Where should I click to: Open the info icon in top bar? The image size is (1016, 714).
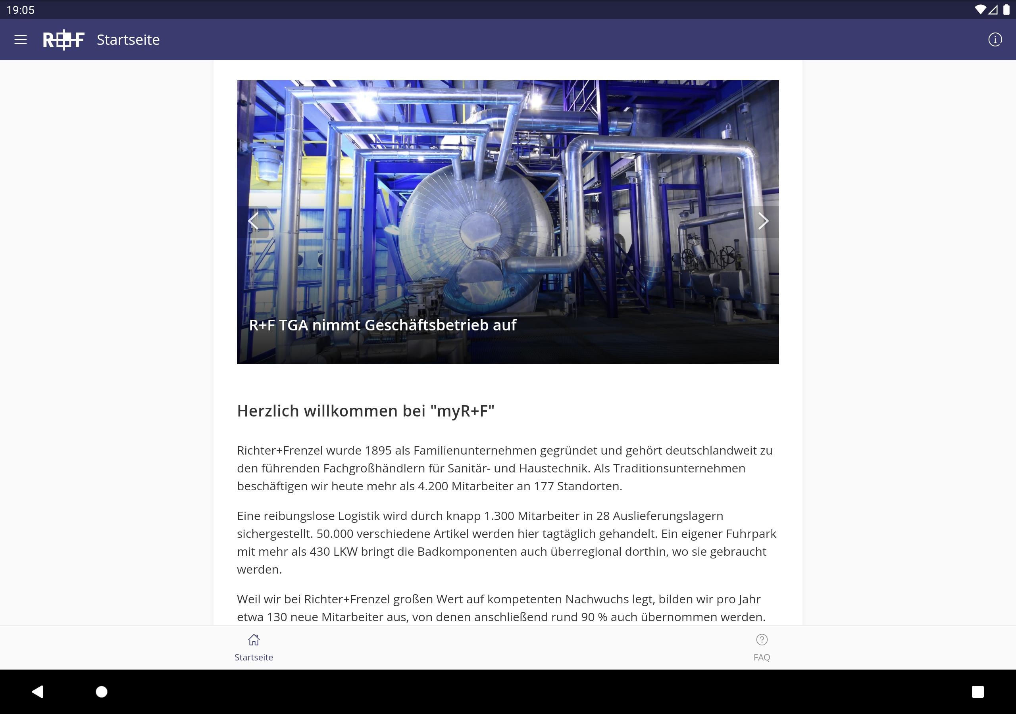coord(995,40)
